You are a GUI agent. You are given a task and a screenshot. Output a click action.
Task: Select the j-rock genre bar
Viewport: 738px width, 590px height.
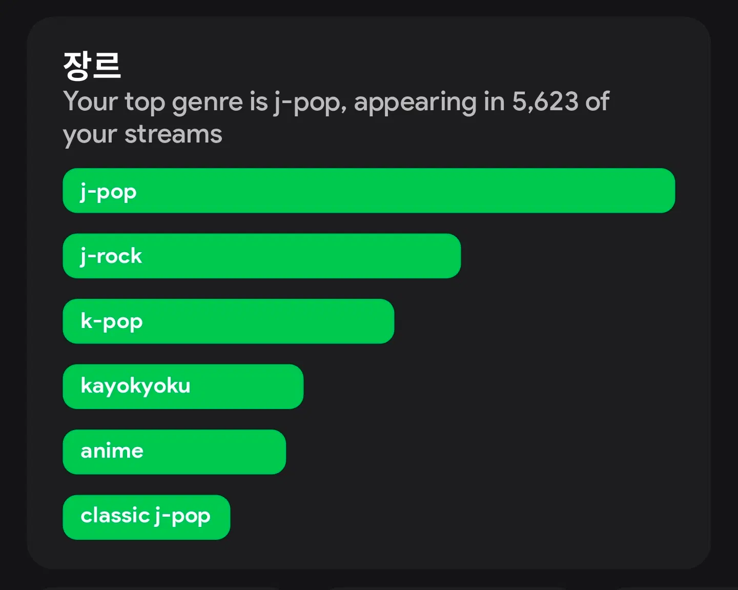261,256
